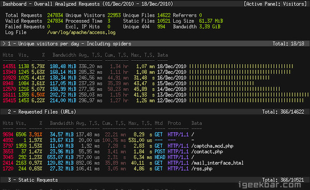Click the 'Max. T.S.' column header in the visitors panel
310x190 pixels.
click(x=143, y=55)
